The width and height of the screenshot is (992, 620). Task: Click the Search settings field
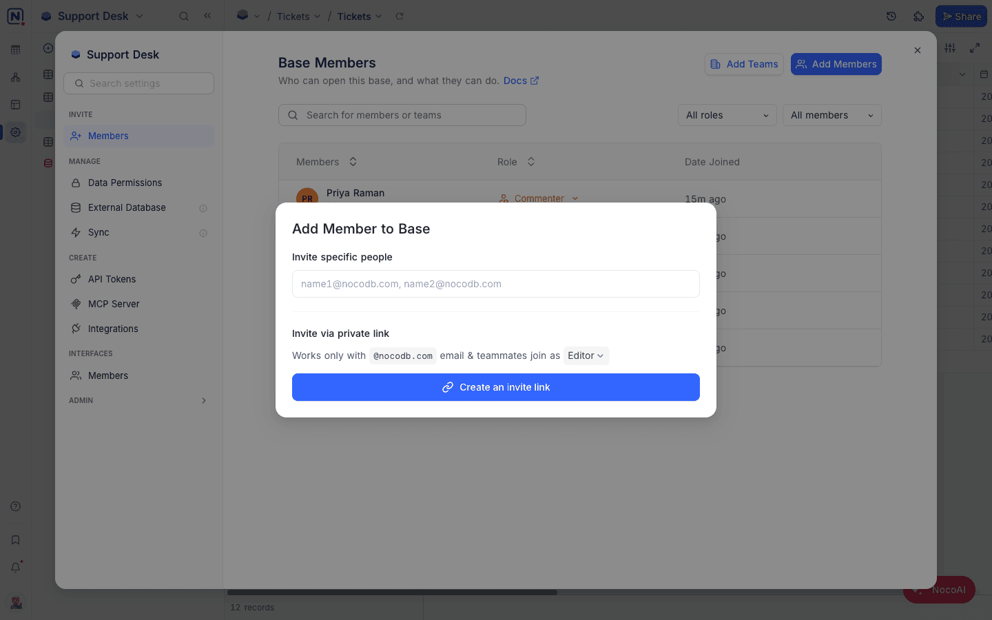(x=138, y=83)
